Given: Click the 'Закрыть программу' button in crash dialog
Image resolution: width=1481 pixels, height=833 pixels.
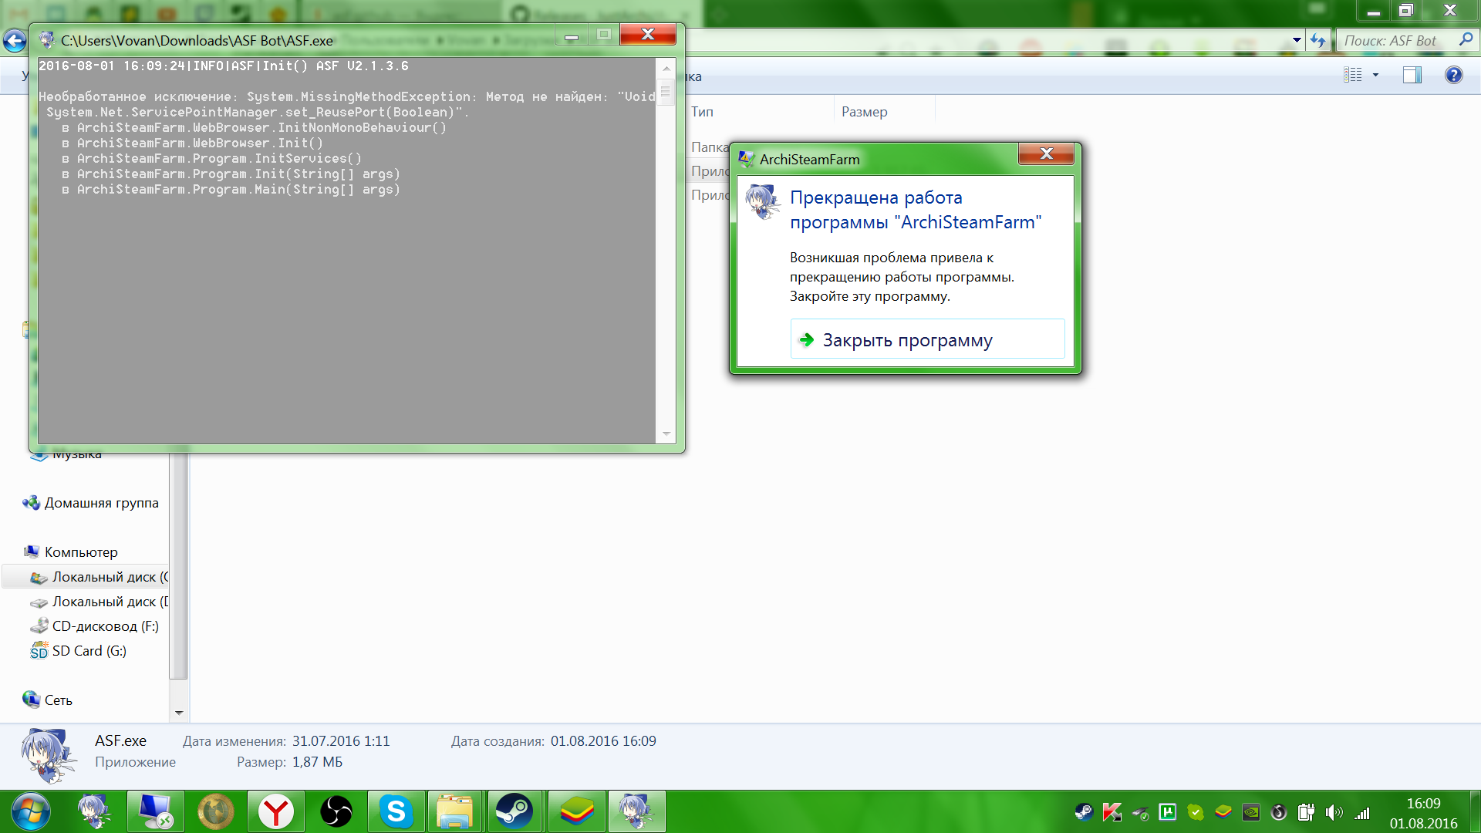Looking at the screenshot, I should pos(927,339).
